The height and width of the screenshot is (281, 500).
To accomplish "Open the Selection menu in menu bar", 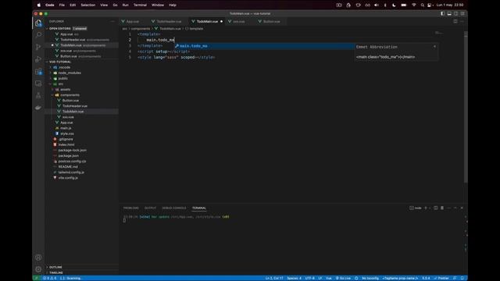I will click(88, 5).
